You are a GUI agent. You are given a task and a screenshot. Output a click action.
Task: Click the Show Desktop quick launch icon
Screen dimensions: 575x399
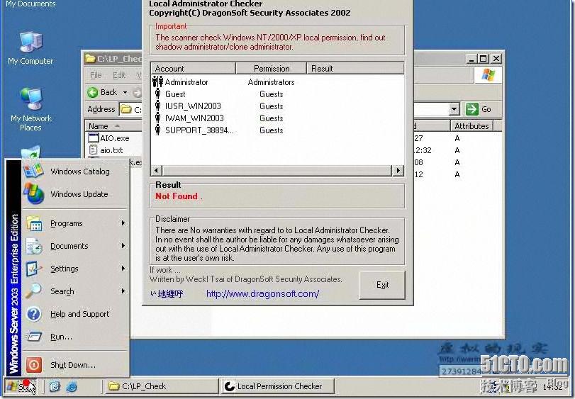[55, 386]
